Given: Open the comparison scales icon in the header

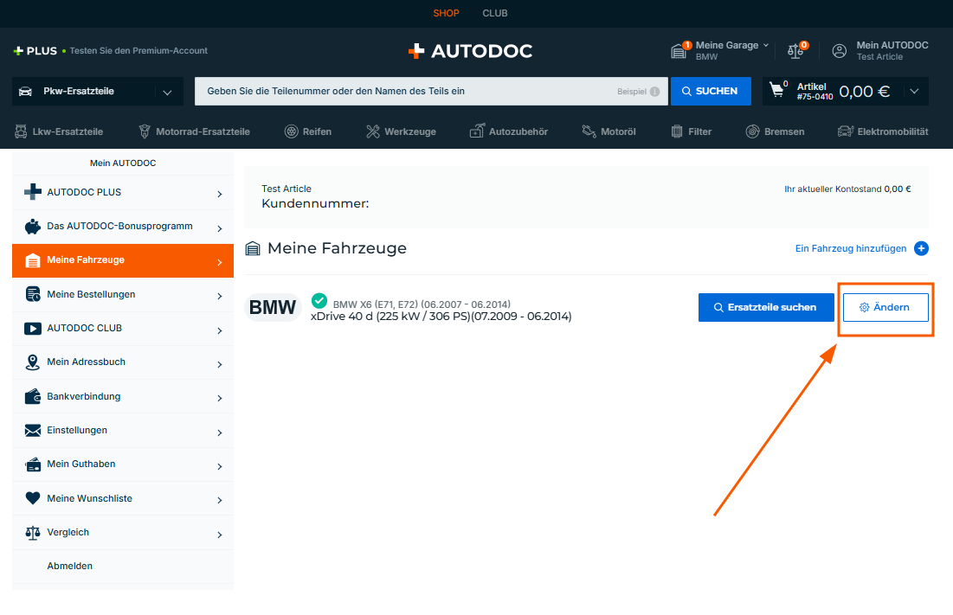Looking at the screenshot, I should click(795, 51).
